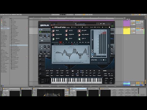Click the Serum logo
This screenshot has height=110, width=147.
coord(45,25)
